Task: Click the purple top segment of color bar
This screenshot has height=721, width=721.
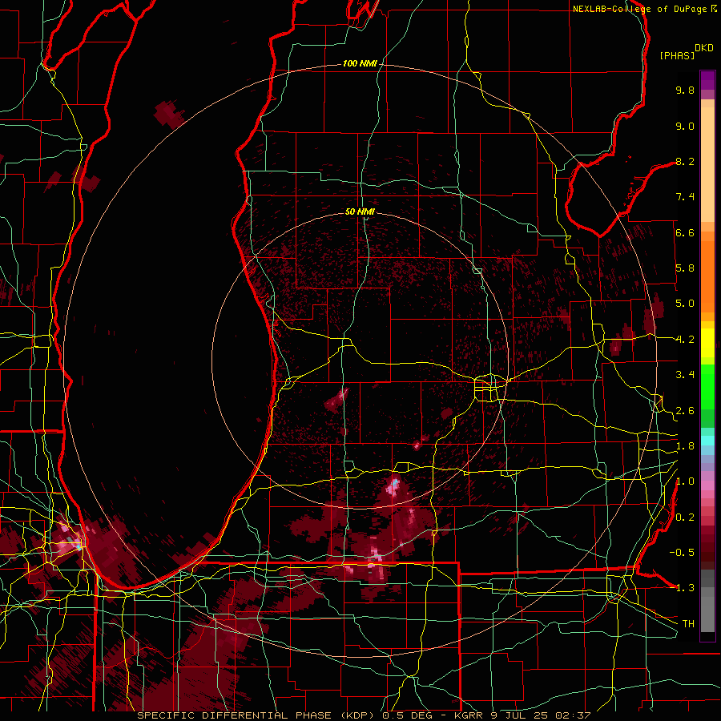Action: coord(707,80)
